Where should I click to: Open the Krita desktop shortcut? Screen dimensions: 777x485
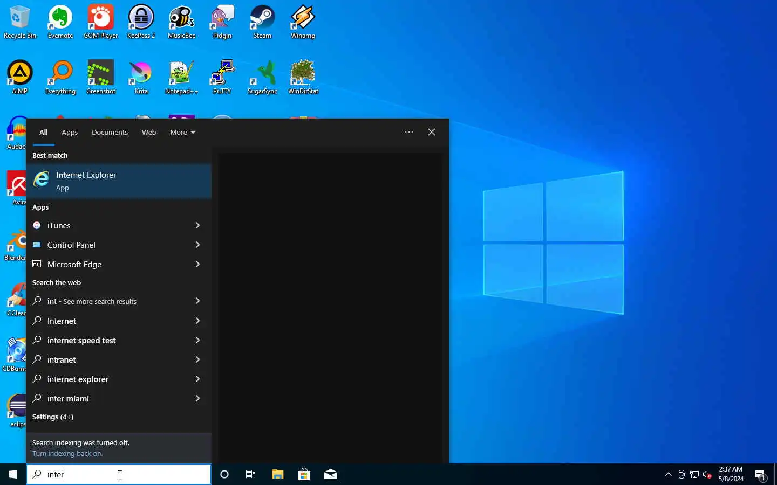tap(141, 77)
